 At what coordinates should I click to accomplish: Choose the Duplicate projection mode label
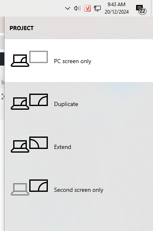click(66, 104)
